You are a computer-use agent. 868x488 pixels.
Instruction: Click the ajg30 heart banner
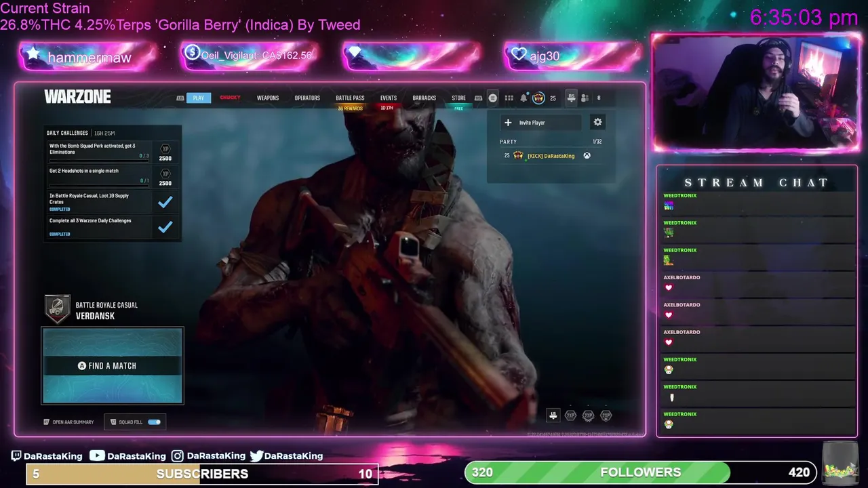click(x=573, y=56)
